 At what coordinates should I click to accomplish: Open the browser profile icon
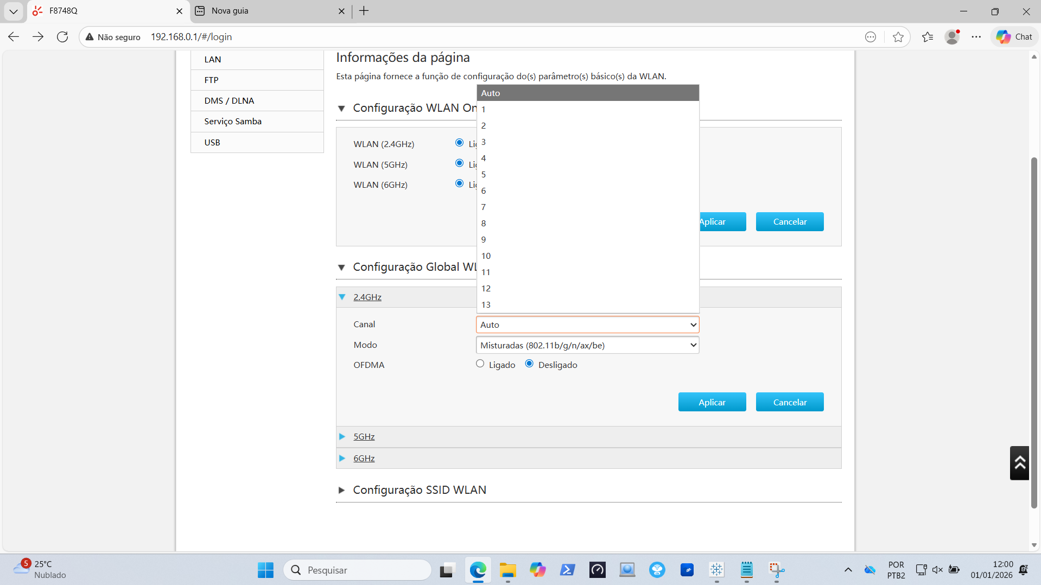click(952, 37)
